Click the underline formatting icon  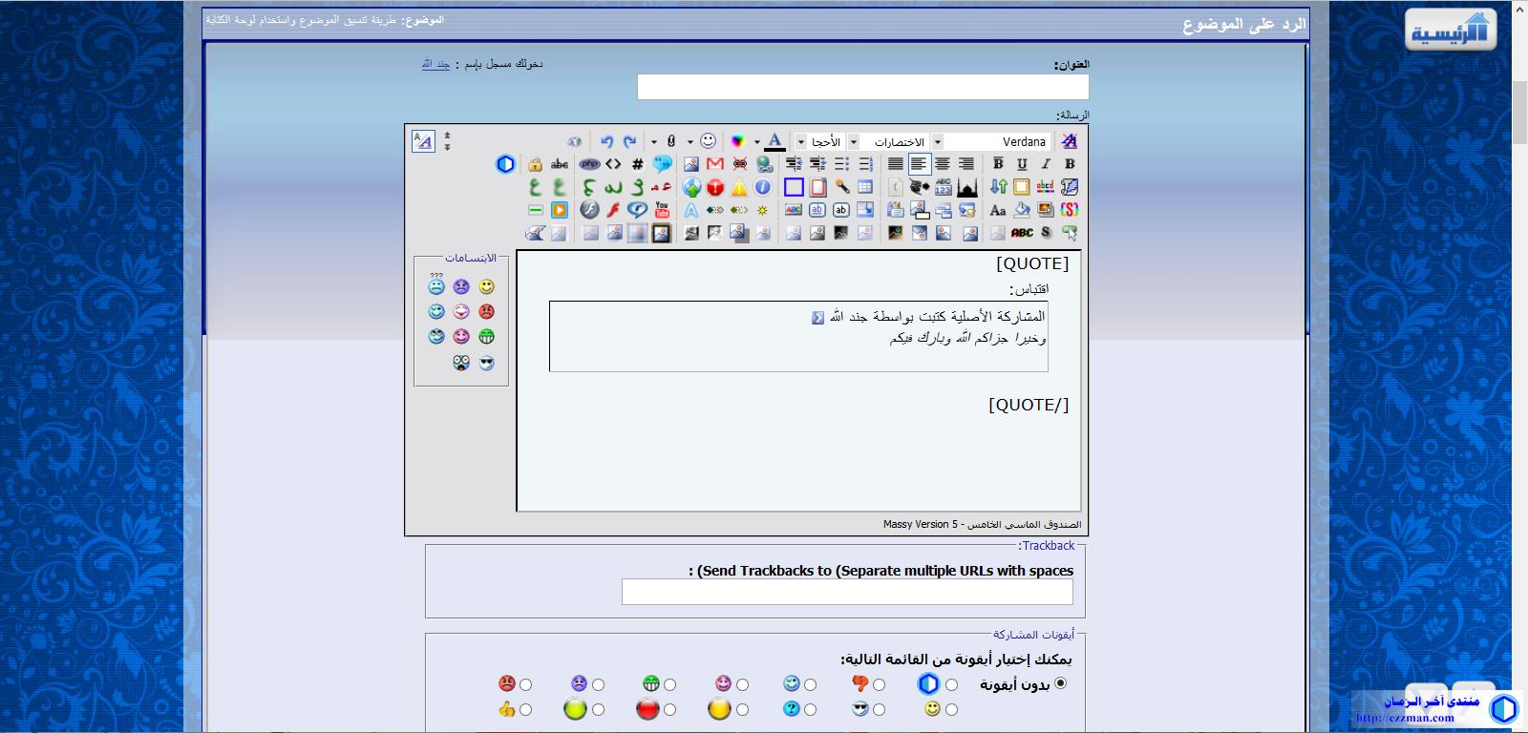[x=1022, y=164]
